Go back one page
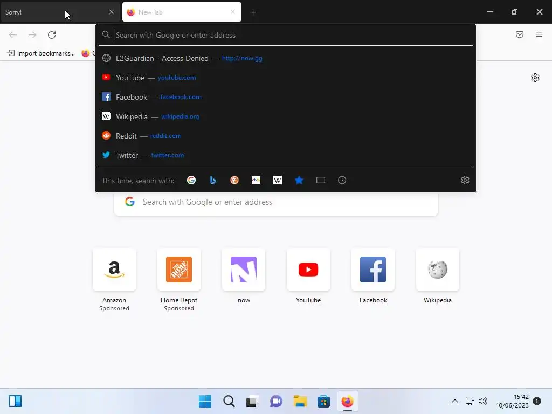 click(x=13, y=35)
